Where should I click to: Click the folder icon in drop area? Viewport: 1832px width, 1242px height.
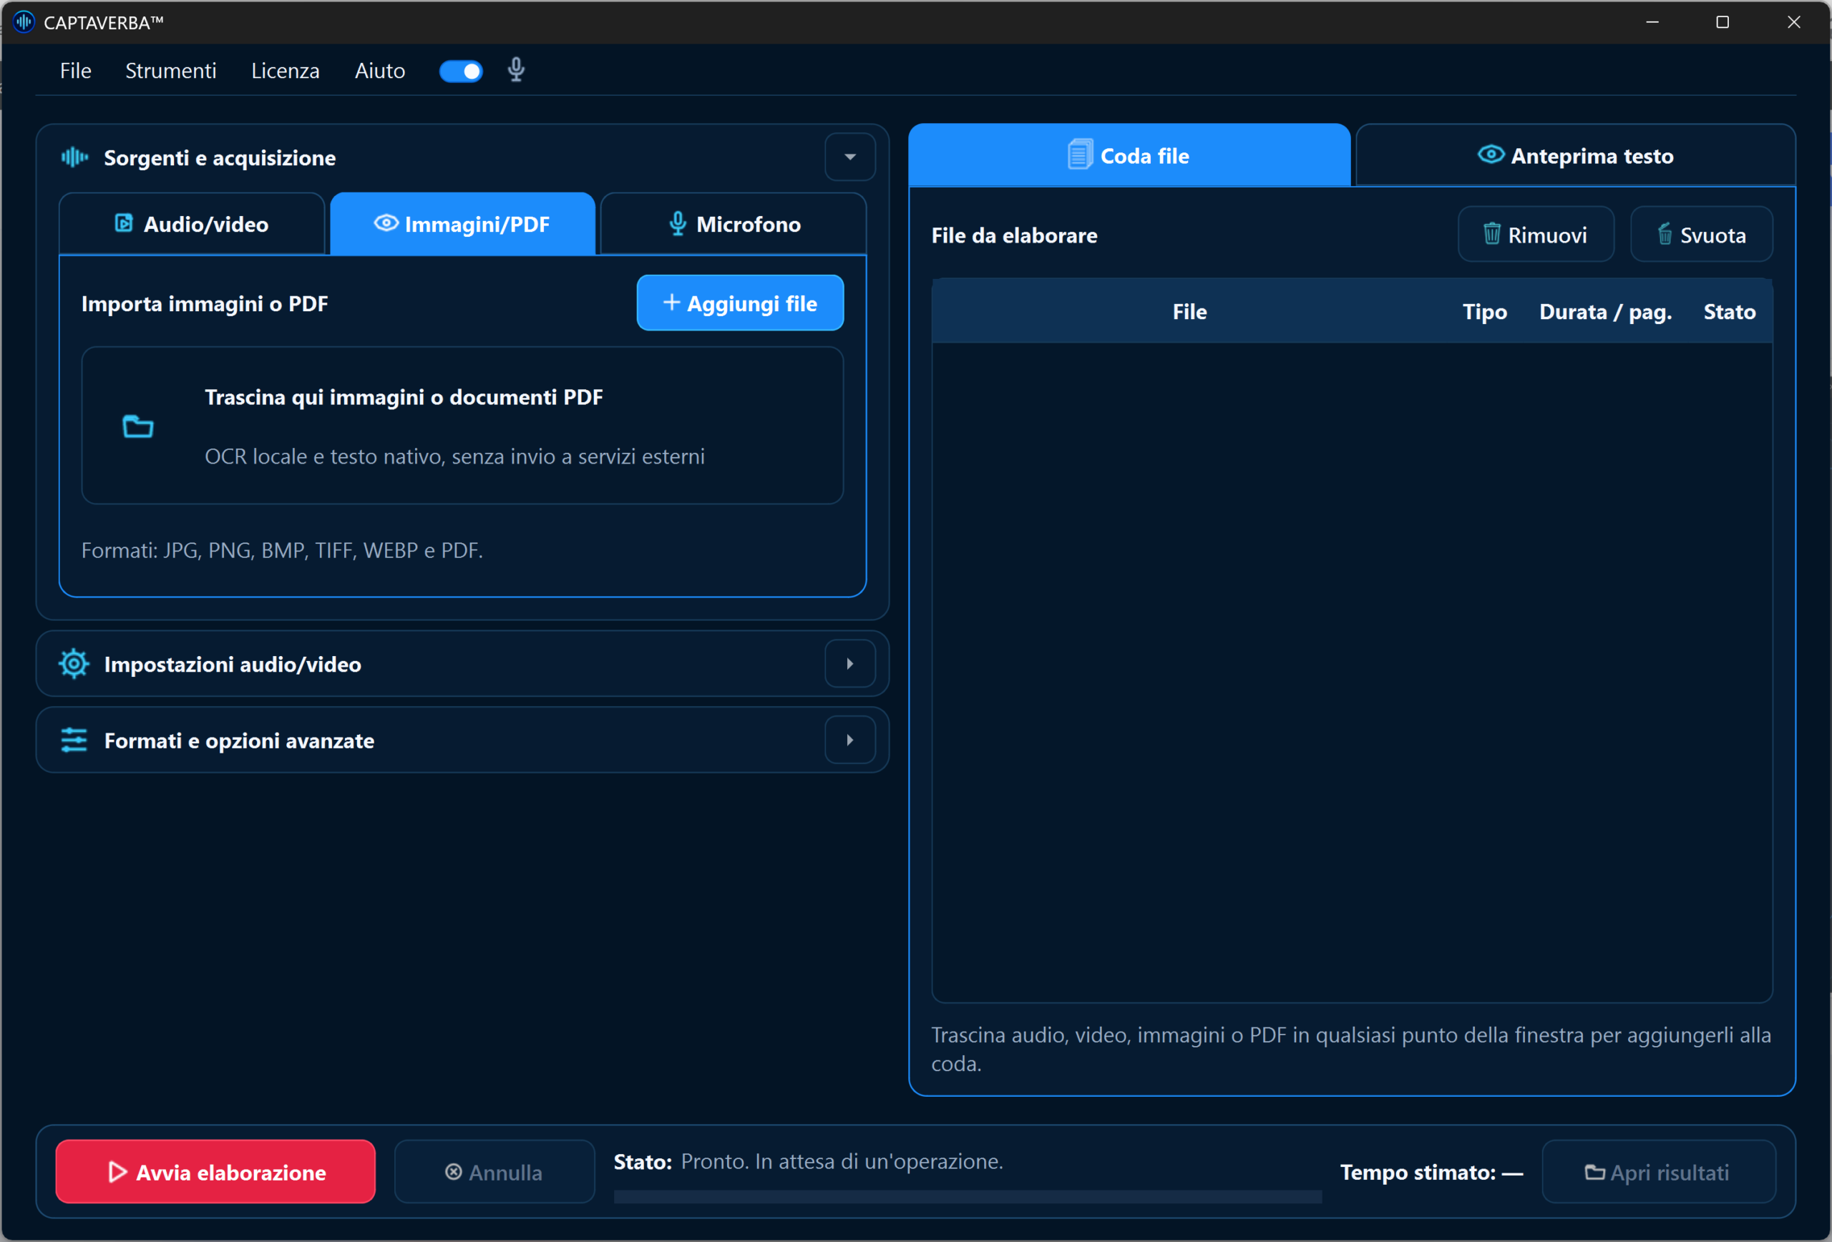(x=138, y=426)
